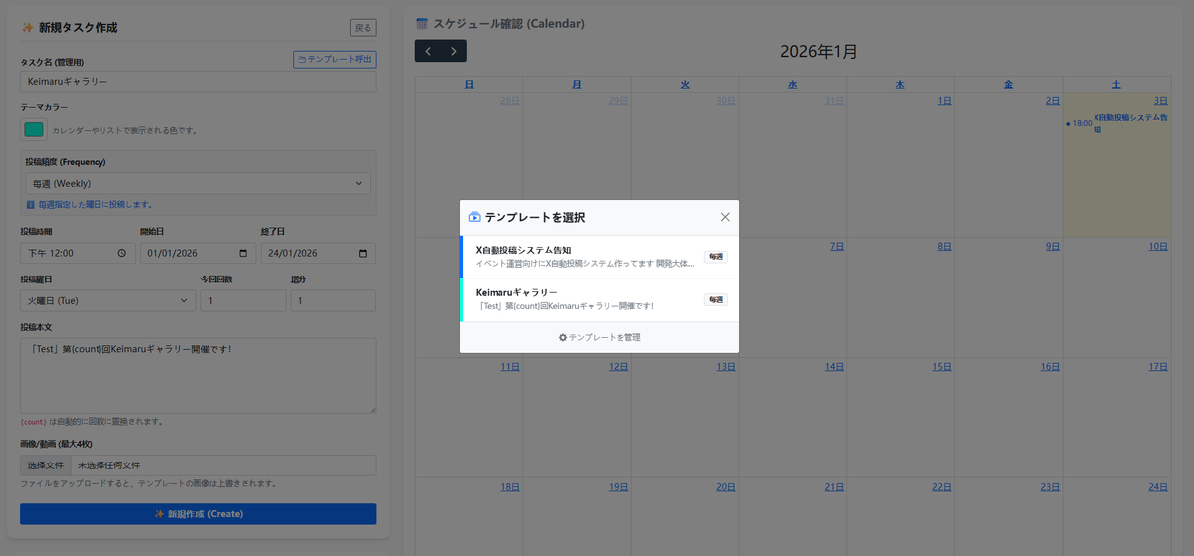Click the 投稿時間 clock icon
Screen dimensions: 1194x556
point(122,253)
